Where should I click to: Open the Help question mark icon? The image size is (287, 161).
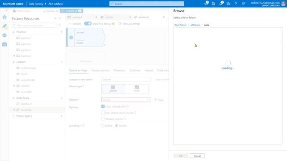coord(236,4)
